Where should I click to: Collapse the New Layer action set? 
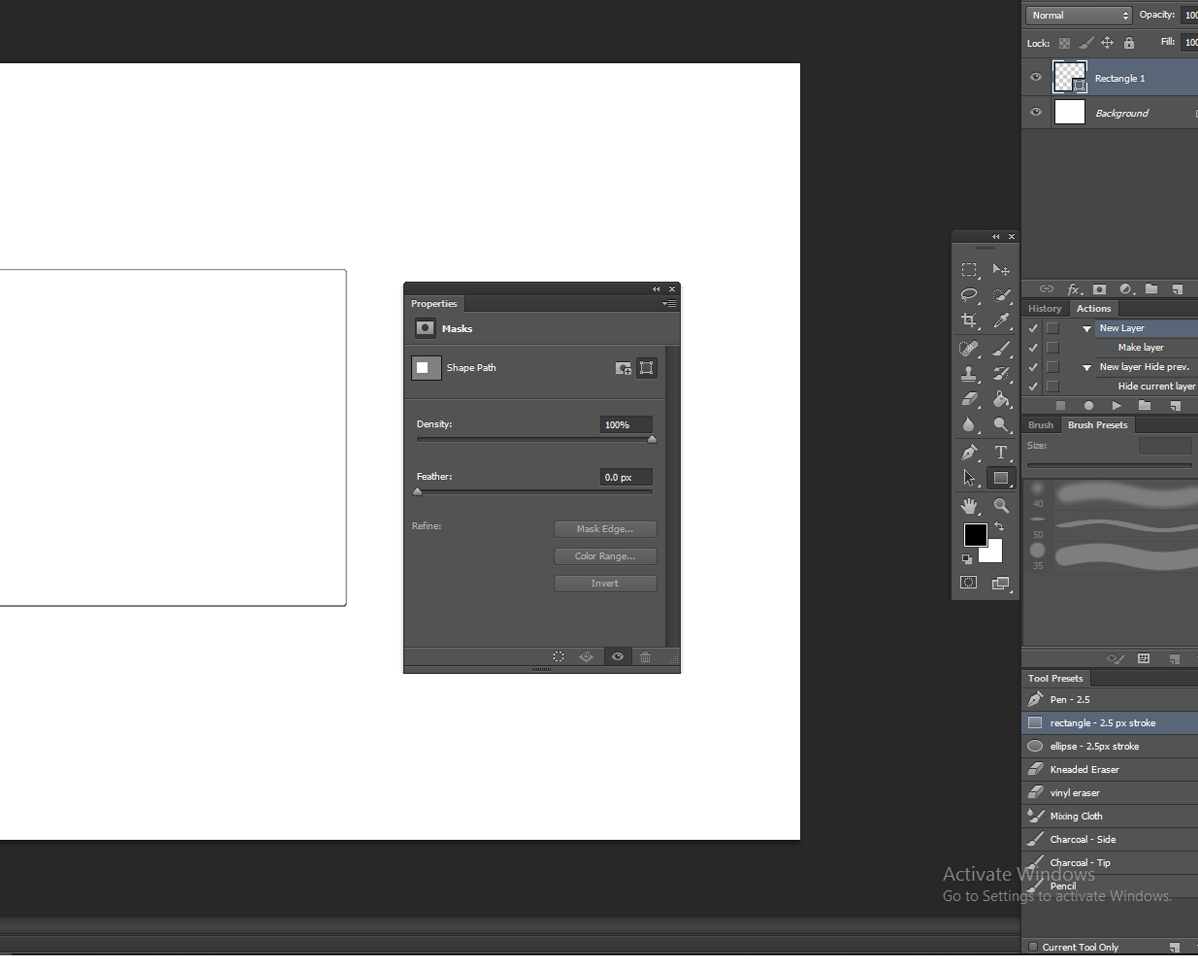[1086, 328]
